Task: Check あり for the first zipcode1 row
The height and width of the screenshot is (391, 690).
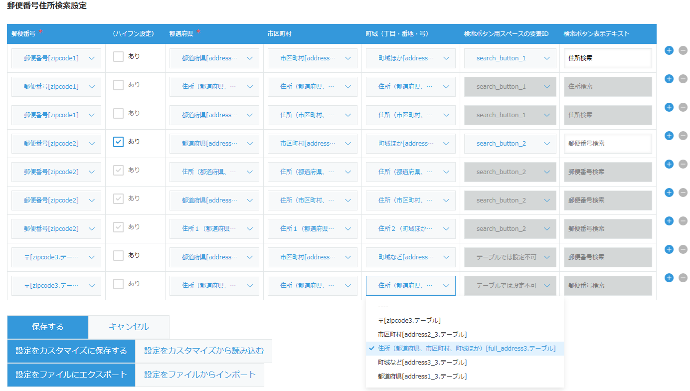Action: click(x=118, y=56)
